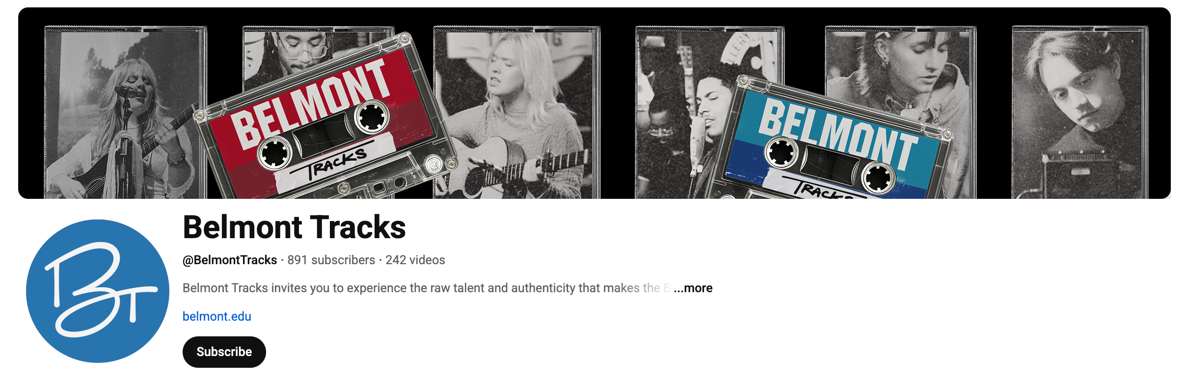Viewport: 1189px width, 383px height.
Task: Click the Belmont Tracks BT channel avatar
Action: 98,291
